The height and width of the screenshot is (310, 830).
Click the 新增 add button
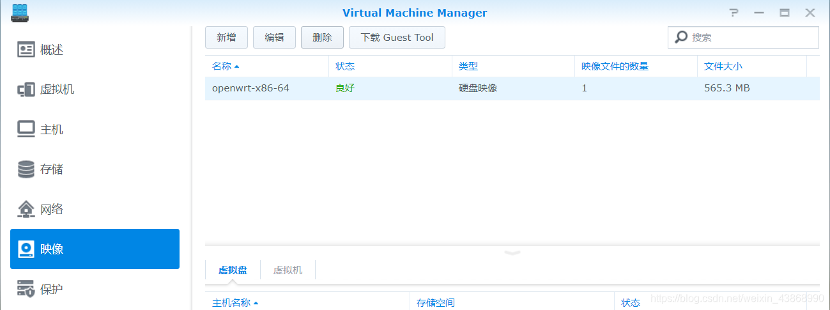tap(226, 37)
